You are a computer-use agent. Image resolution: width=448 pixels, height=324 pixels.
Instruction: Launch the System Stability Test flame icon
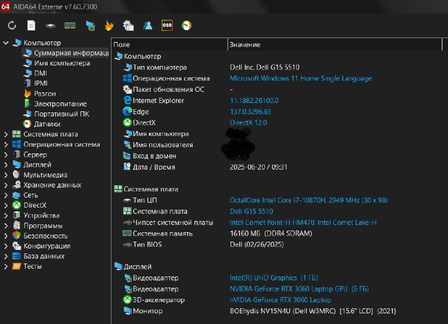(109, 26)
